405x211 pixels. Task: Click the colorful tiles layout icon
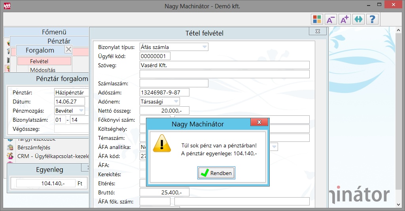[317, 19]
